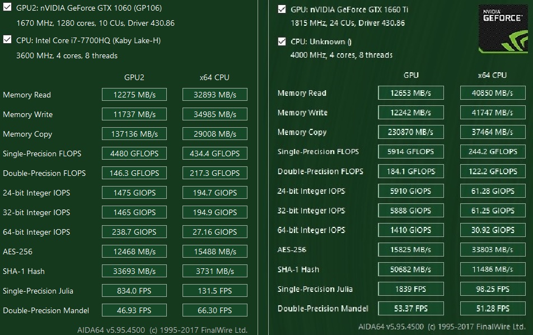Click the GPU2 column header on left panel
Image resolution: width=533 pixels, height=335 pixels.
point(134,77)
